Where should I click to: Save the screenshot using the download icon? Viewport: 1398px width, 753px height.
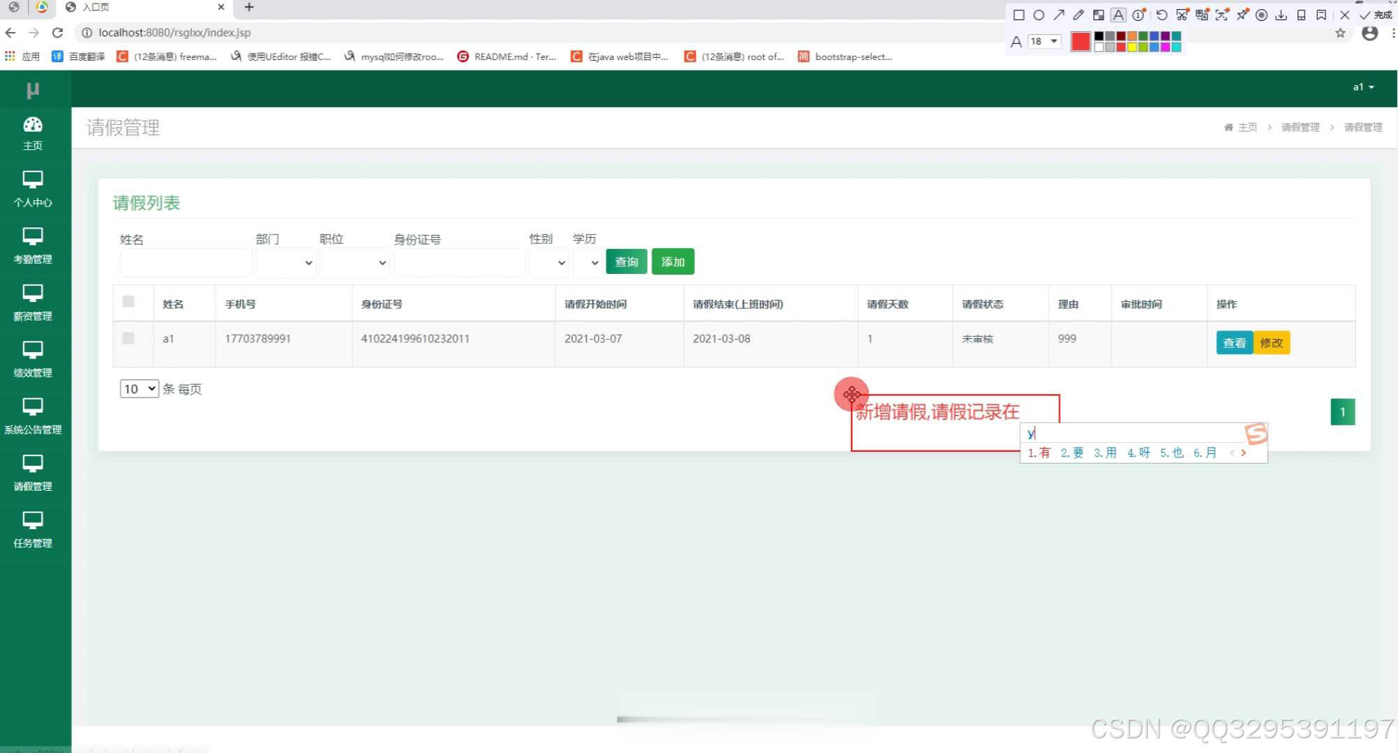point(1281,15)
